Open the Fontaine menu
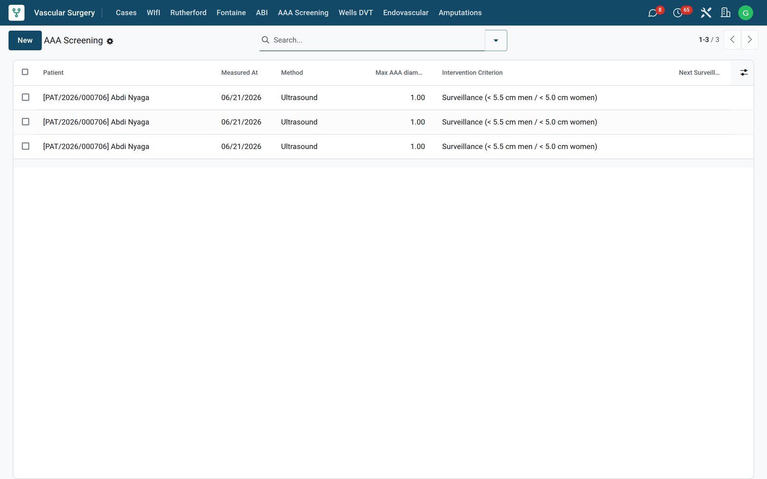This screenshot has width=767, height=479. 231,13
